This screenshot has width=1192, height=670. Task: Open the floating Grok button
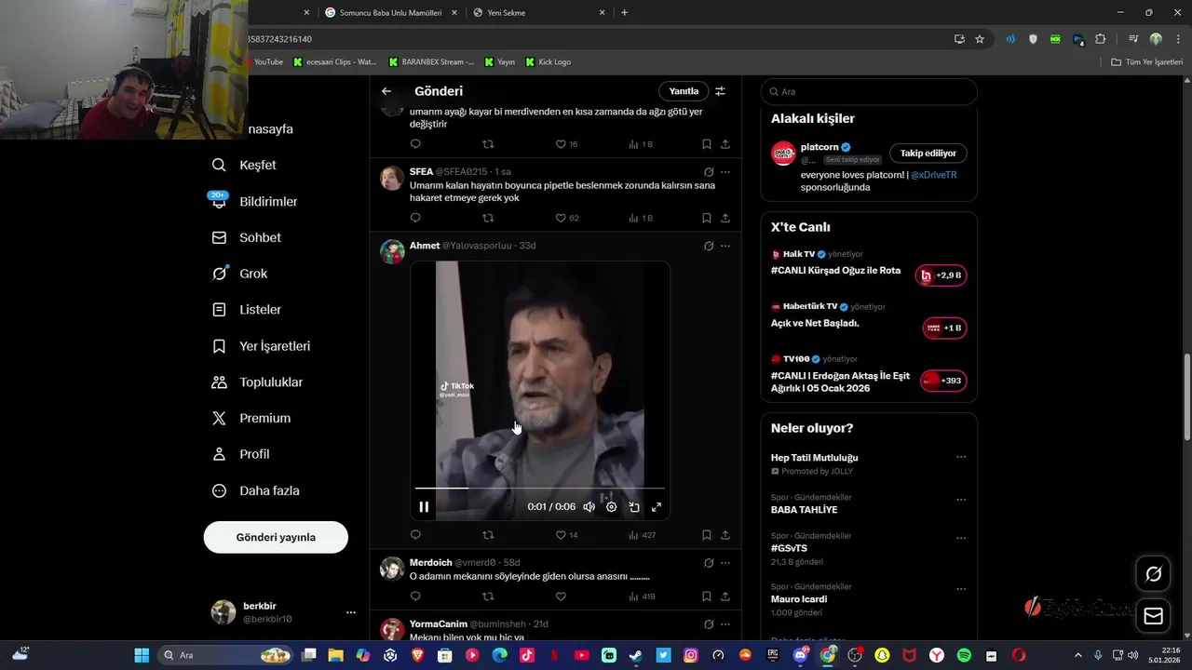pyautogui.click(x=1154, y=574)
